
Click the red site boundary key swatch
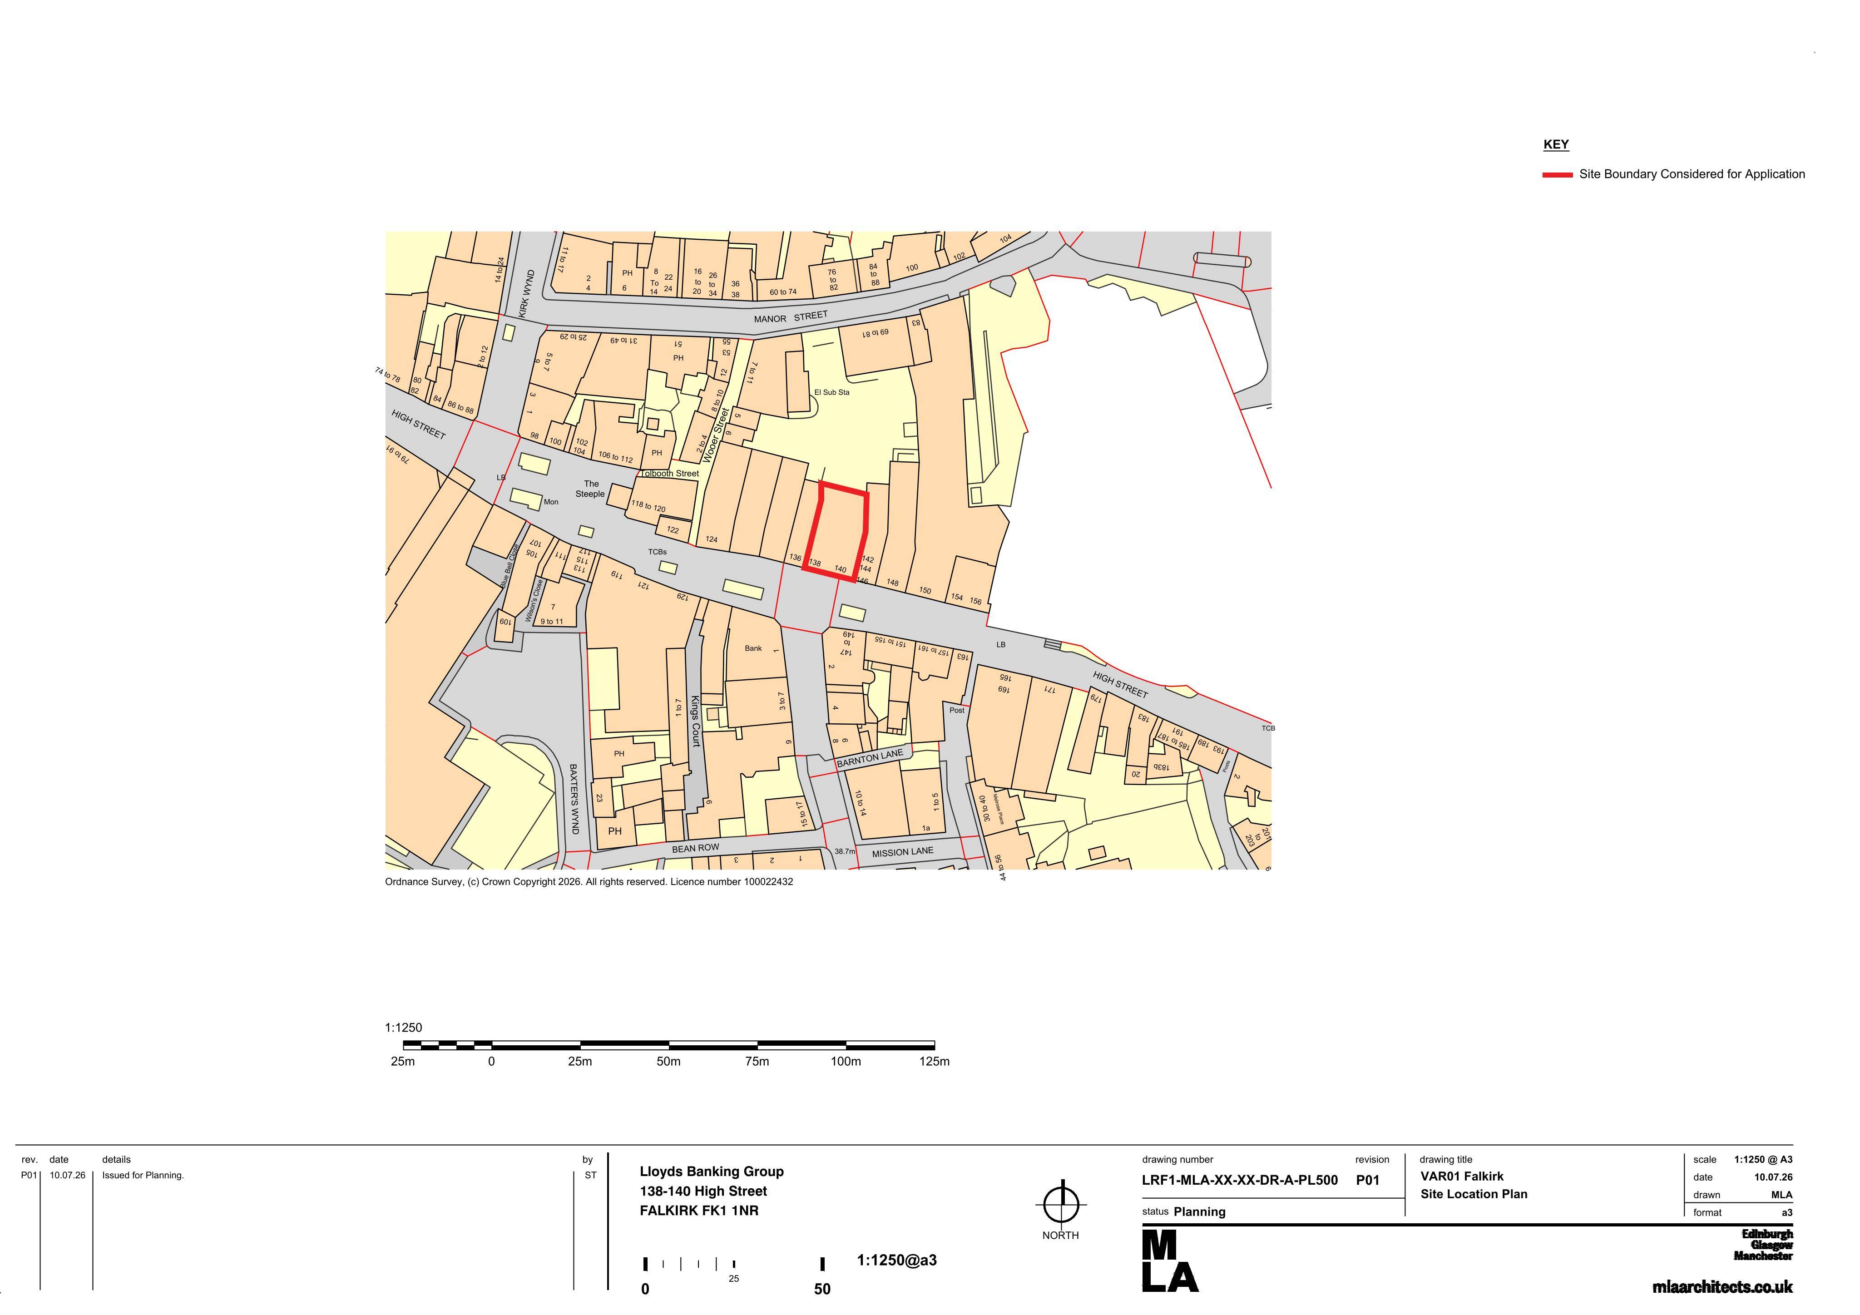pyautogui.click(x=1557, y=174)
